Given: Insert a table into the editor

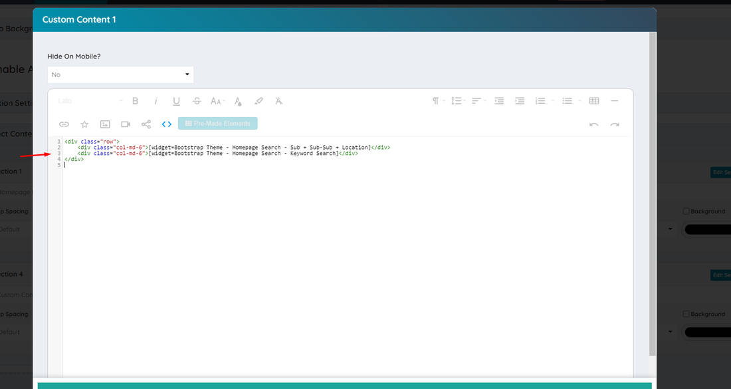Looking at the screenshot, I should (593, 100).
